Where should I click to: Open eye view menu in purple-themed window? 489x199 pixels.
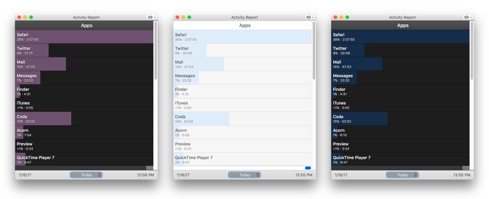point(152,18)
